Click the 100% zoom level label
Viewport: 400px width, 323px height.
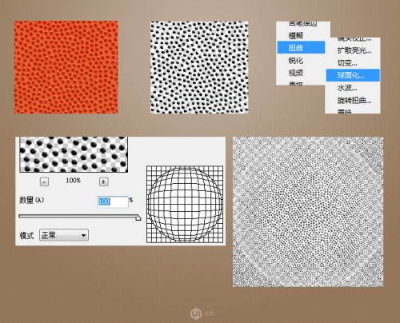pos(74,181)
